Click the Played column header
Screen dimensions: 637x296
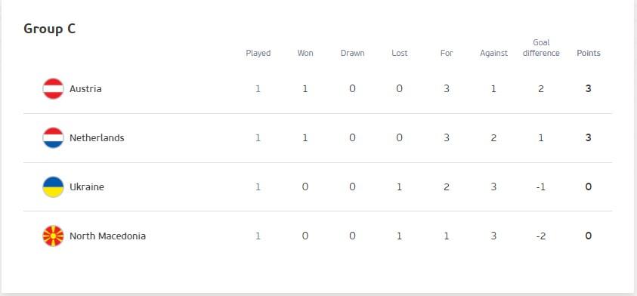tap(258, 53)
